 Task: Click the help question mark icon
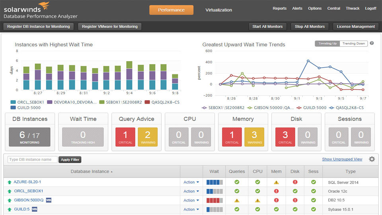pyautogui.click(x=372, y=43)
